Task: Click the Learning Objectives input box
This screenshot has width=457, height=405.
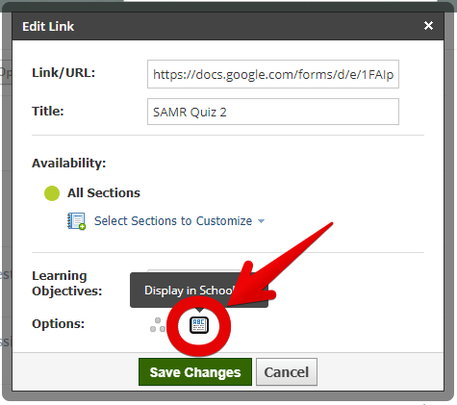Action: pyautogui.click(x=194, y=271)
